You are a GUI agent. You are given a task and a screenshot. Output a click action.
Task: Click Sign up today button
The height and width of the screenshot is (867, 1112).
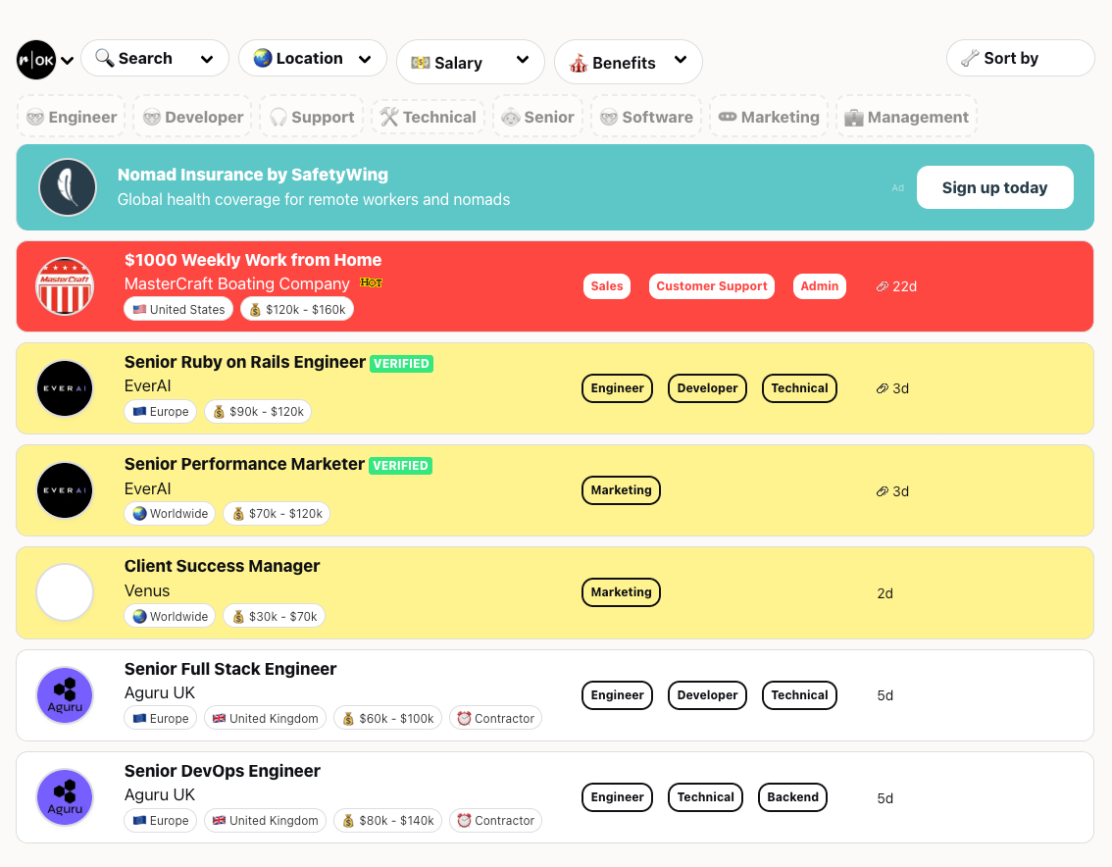[995, 187]
